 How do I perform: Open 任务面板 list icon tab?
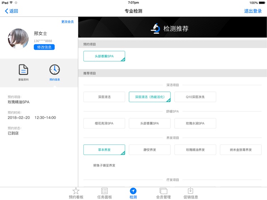coord(104,191)
